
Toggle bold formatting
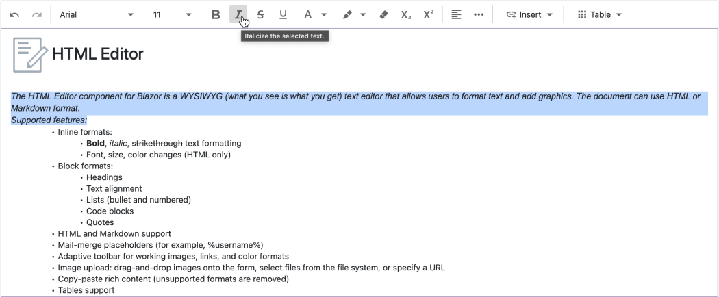(x=216, y=14)
